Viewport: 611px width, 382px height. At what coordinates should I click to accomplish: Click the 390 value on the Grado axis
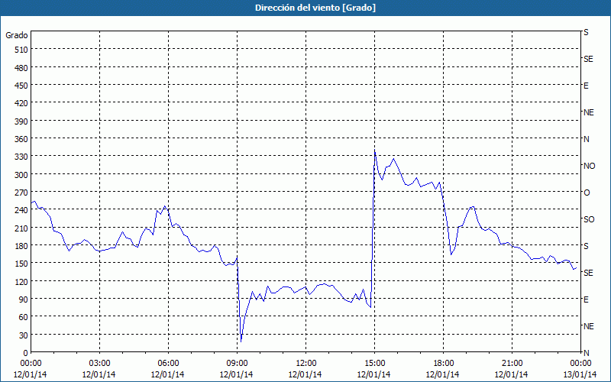point(21,121)
